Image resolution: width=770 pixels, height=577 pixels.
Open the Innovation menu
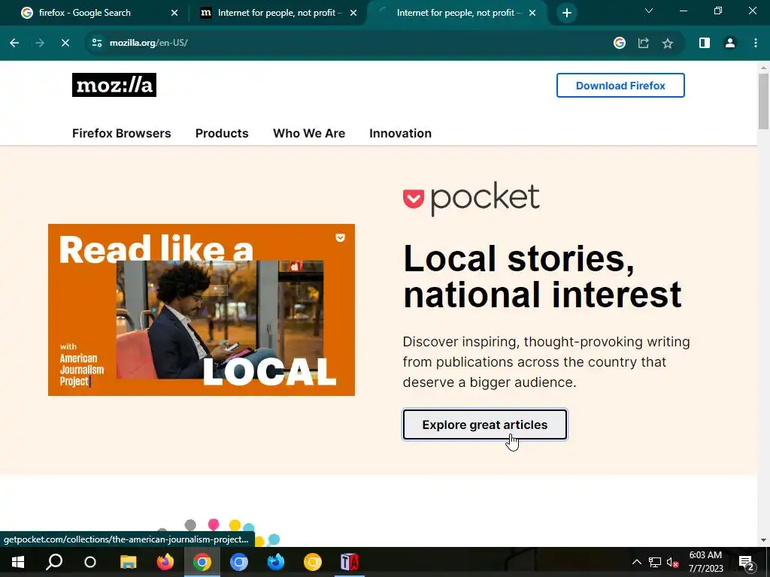click(x=400, y=134)
